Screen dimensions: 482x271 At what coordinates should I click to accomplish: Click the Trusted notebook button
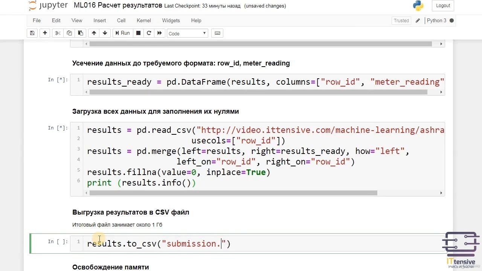pyautogui.click(x=401, y=21)
